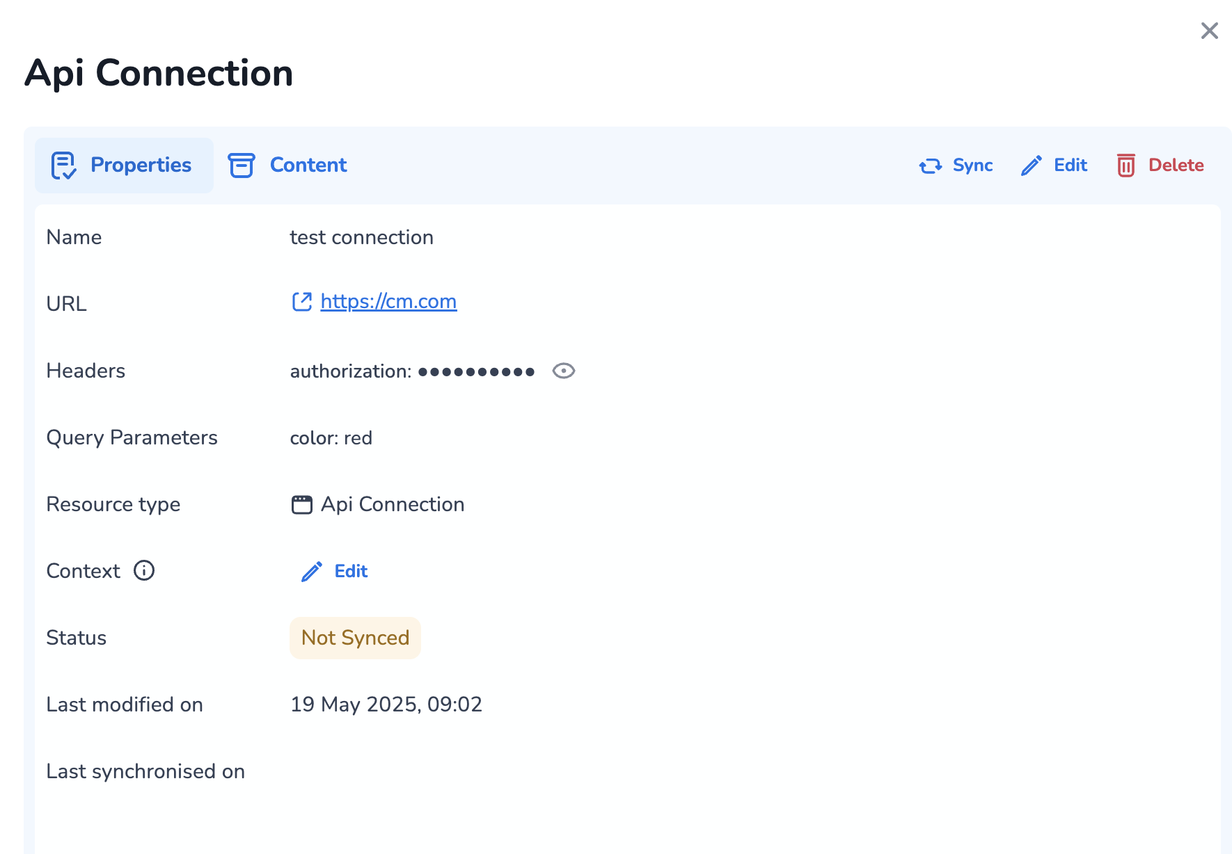
Task: Click the pencil icon in Context row
Action: click(x=311, y=572)
